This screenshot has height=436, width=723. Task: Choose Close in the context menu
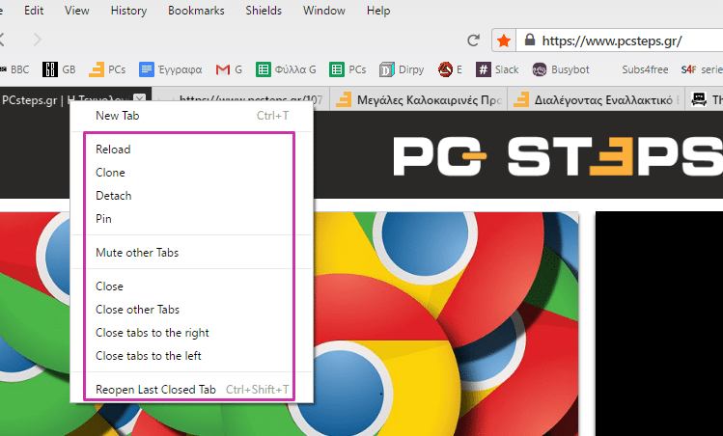(x=192, y=286)
